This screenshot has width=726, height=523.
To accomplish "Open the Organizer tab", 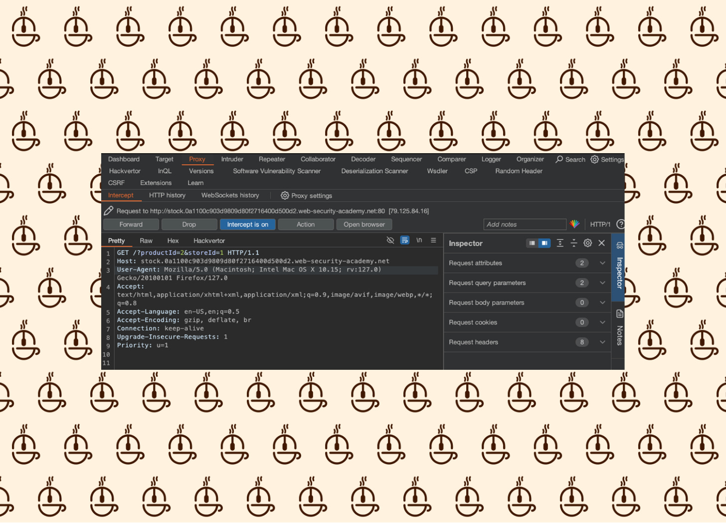I will (530, 159).
